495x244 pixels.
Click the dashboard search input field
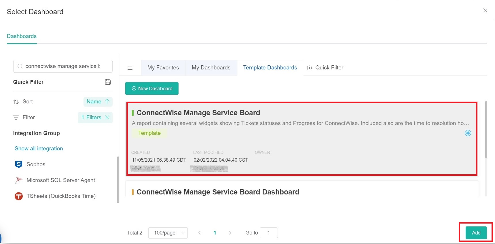click(63, 66)
